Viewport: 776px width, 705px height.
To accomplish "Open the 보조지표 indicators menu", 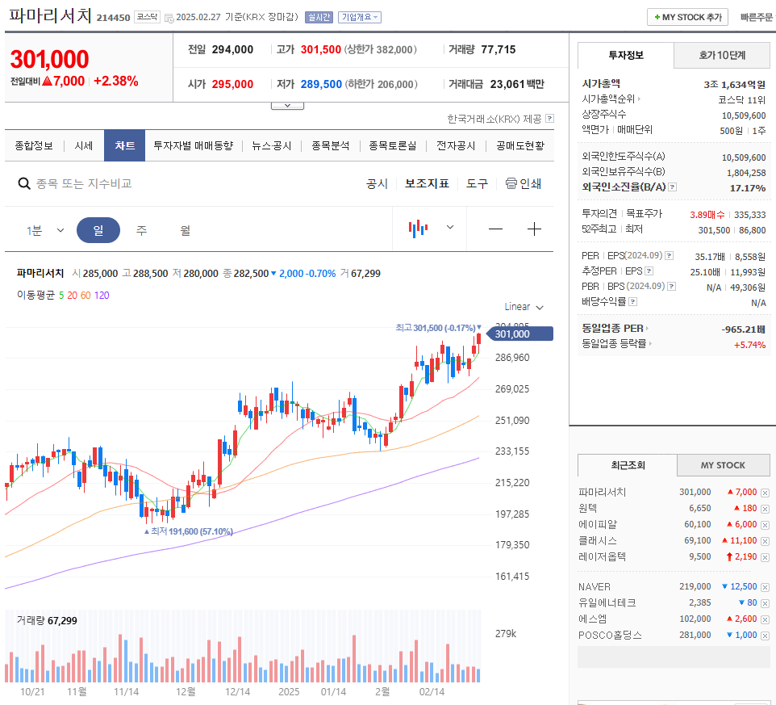I will tap(427, 184).
